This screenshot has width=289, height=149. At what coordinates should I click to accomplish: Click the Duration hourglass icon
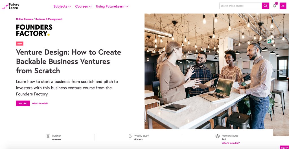click(48, 136)
